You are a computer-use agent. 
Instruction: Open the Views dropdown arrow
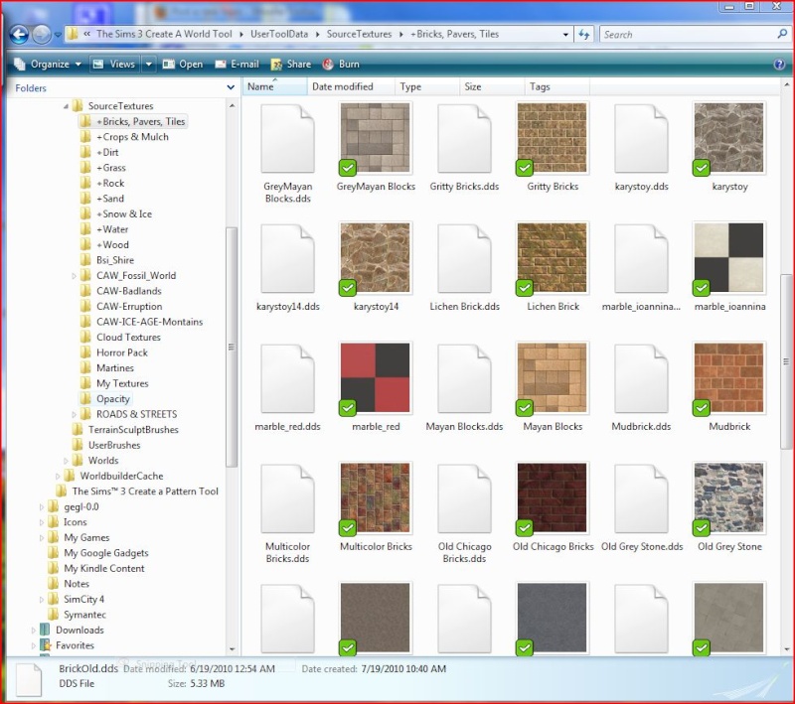coord(148,65)
